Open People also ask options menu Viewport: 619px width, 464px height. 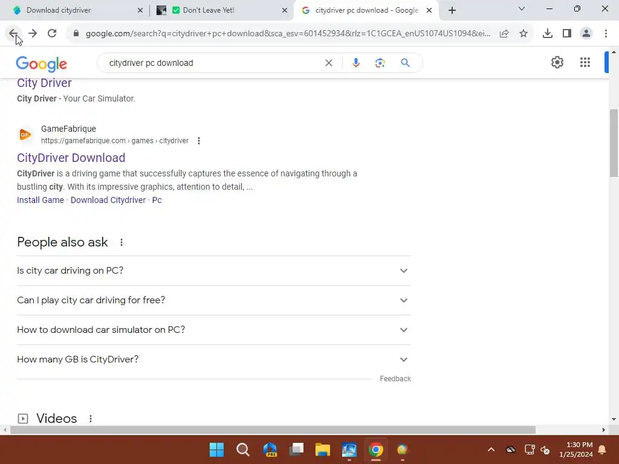click(x=122, y=242)
